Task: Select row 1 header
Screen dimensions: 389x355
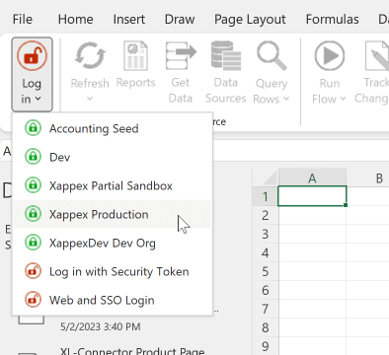Action: coord(266,196)
